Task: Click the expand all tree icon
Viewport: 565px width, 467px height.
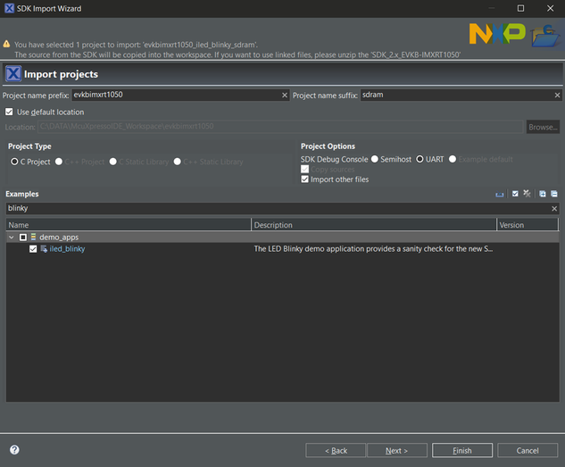Action: coord(543,194)
